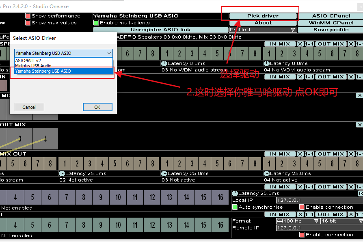This screenshot has height=242, width=363.
Task: Click latency knob above 03 Not active
Action: pyautogui.click(x=164, y=173)
